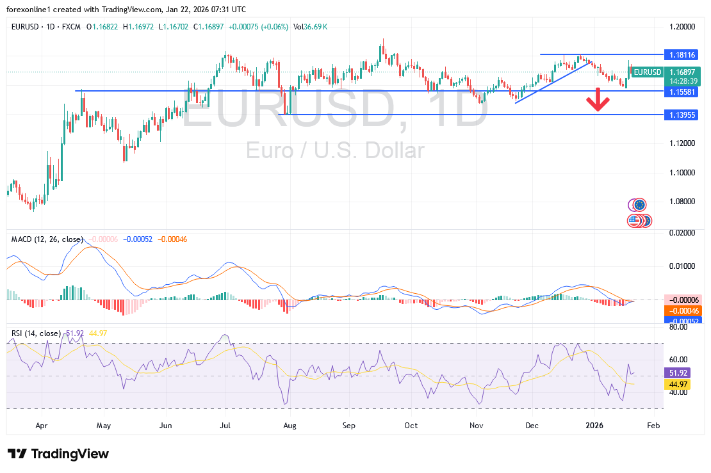The image size is (711, 473).
Task: Click the Sep label on time axis
Action: point(349,425)
